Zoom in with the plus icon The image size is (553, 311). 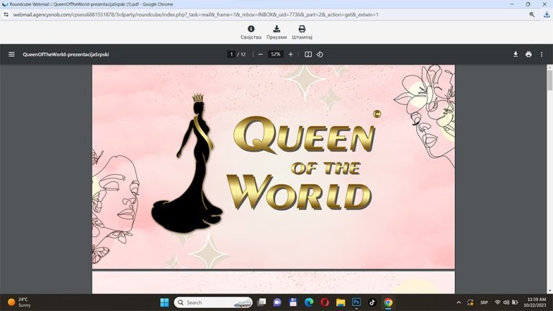(291, 54)
